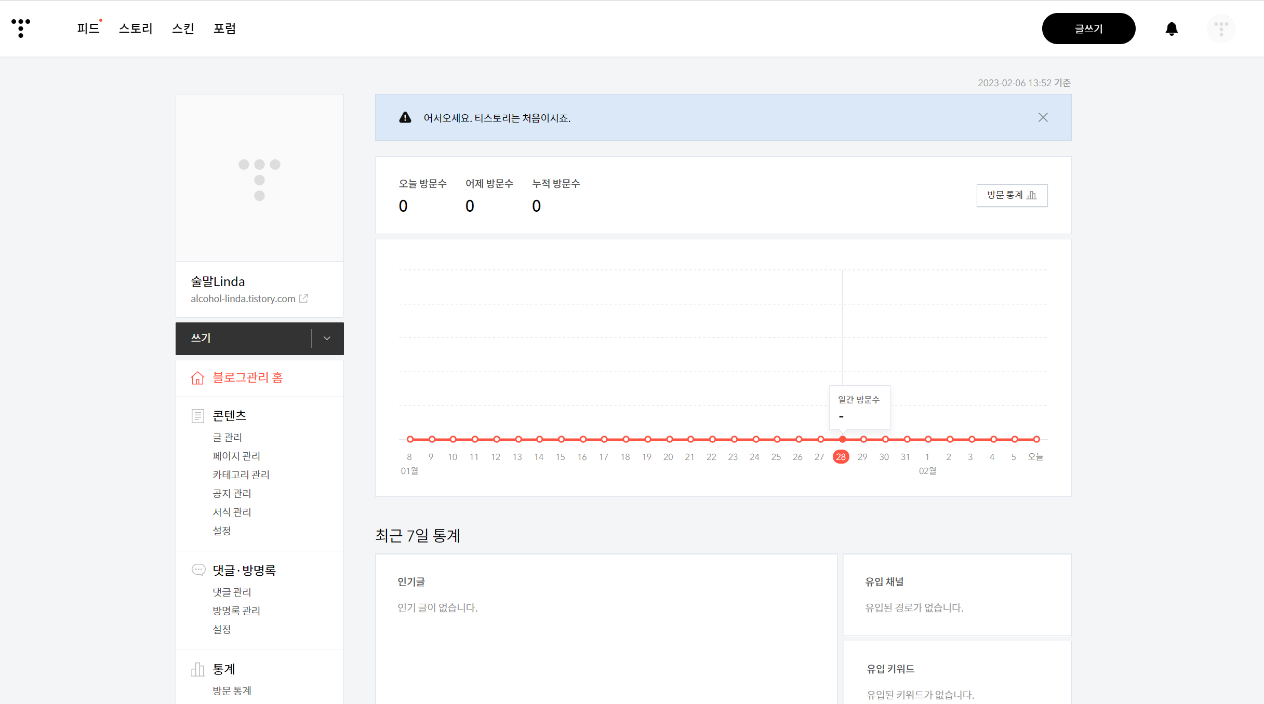Open the 방문 통계 button

point(1012,195)
